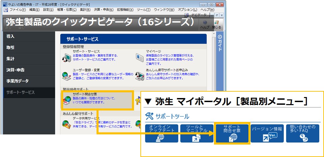Image resolution: width=324 pixels, height=157 pixels.
Task: Open the ユーザー登録・変更 link
Action: tap(86, 70)
